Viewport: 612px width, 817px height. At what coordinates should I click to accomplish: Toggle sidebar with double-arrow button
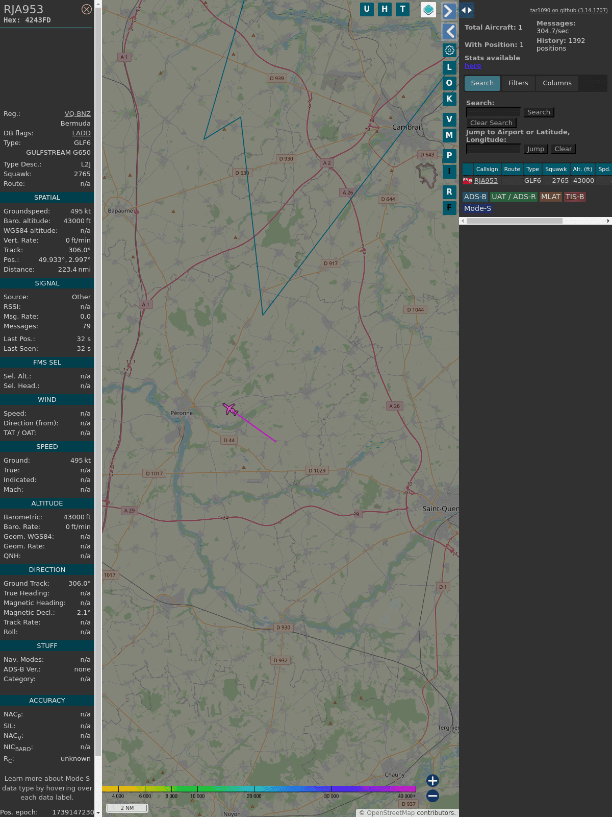point(467,10)
